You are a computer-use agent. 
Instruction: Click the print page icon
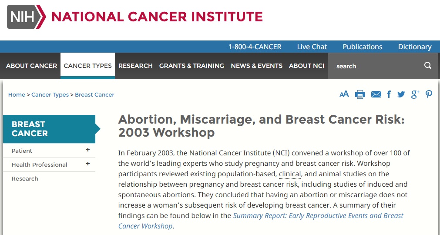(360, 94)
